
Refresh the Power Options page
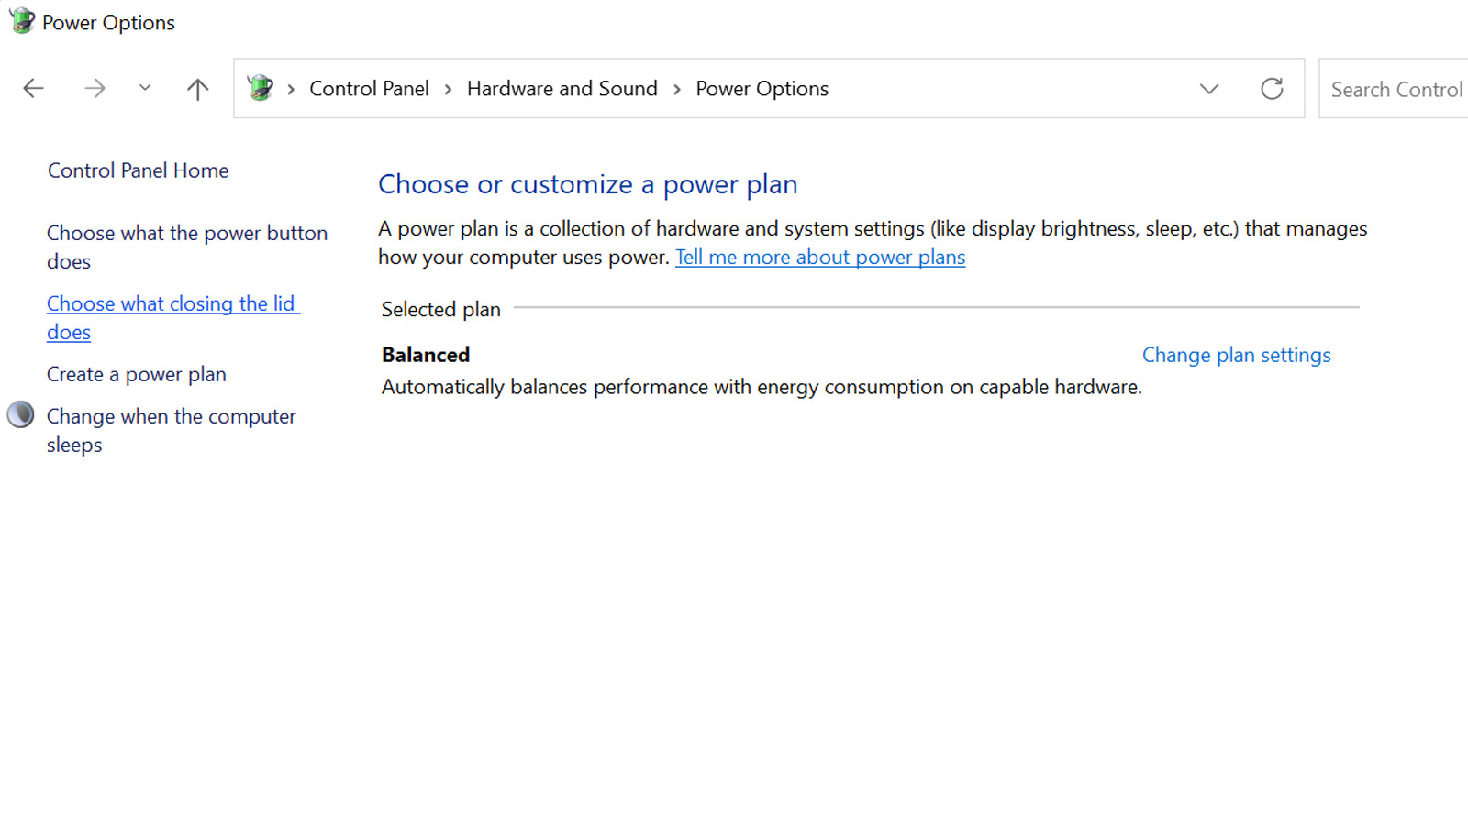[x=1272, y=89]
